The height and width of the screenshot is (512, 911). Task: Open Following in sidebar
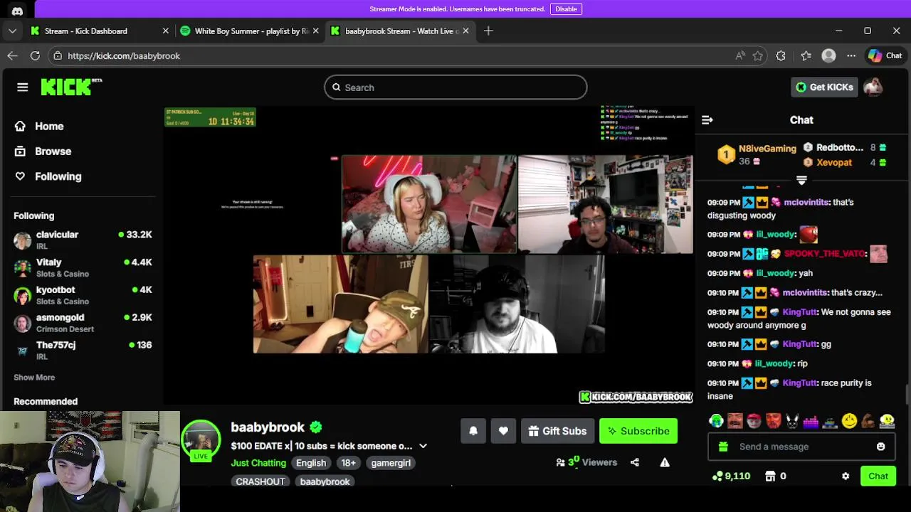click(58, 176)
